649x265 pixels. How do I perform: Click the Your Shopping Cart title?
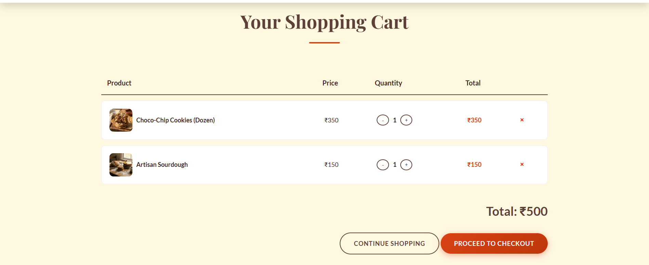pos(324,22)
